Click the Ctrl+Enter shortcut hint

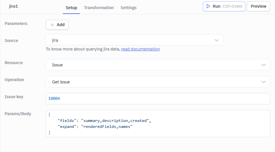(233, 6)
